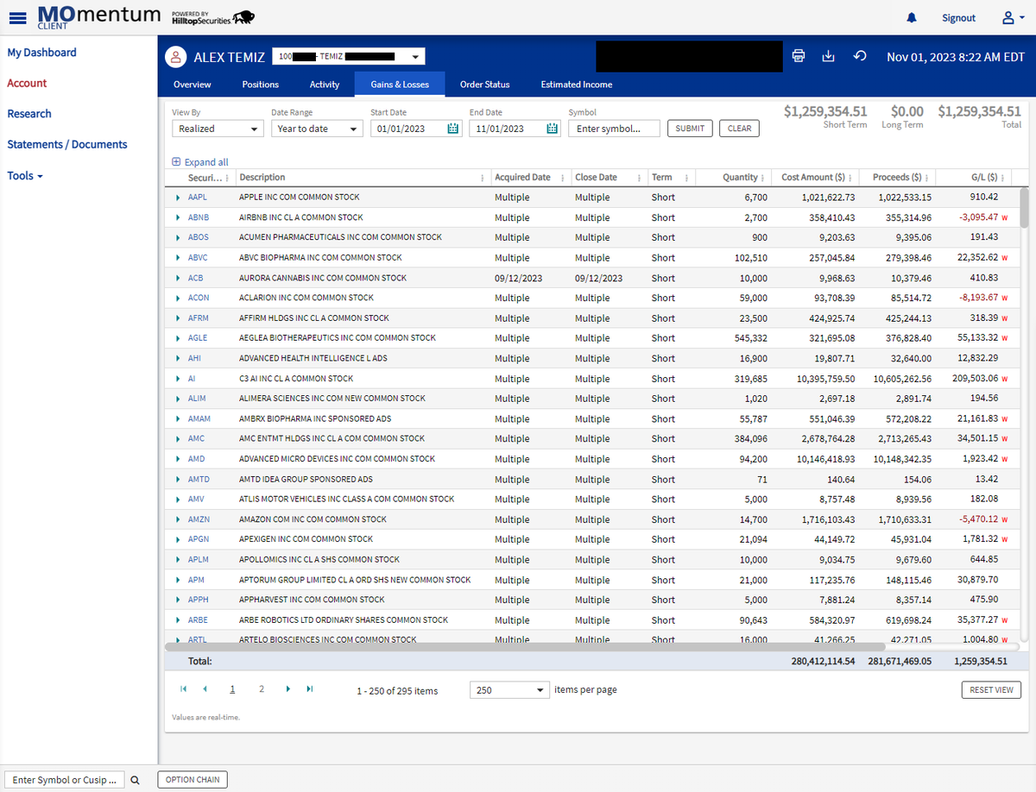The width and height of the screenshot is (1036, 792).
Task: Download the report data
Action: click(829, 56)
